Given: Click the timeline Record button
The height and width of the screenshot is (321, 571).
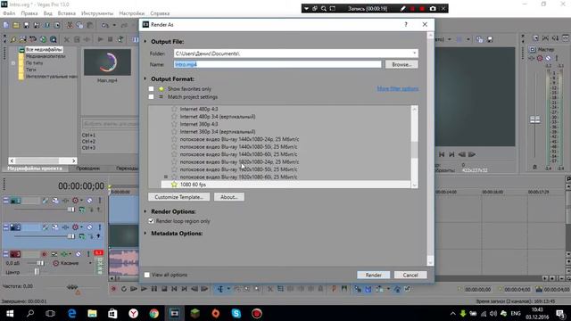Looking at the screenshot, I should (x=113, y=289).
